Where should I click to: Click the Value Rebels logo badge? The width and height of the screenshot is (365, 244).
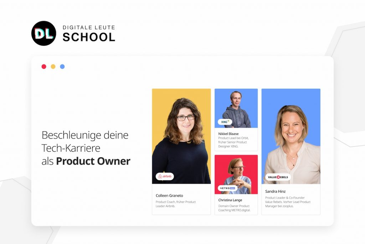coord(278,177)
